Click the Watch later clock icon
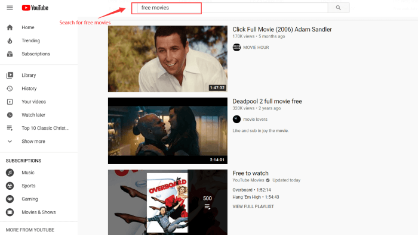Screen dimensions: 418x235 click(10, 115)
